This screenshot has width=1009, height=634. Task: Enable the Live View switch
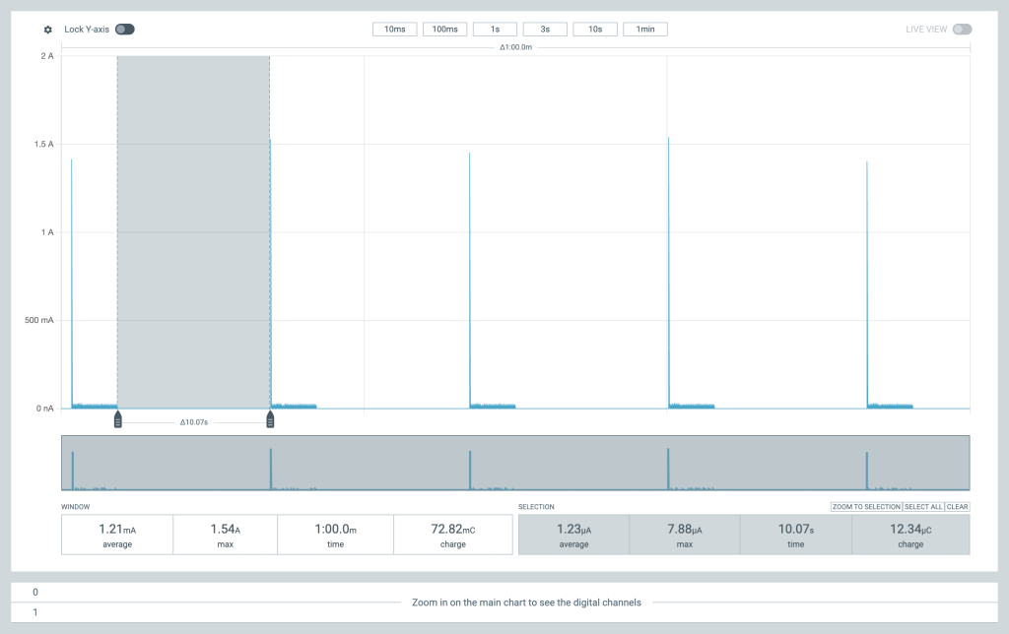coord(962,30)
